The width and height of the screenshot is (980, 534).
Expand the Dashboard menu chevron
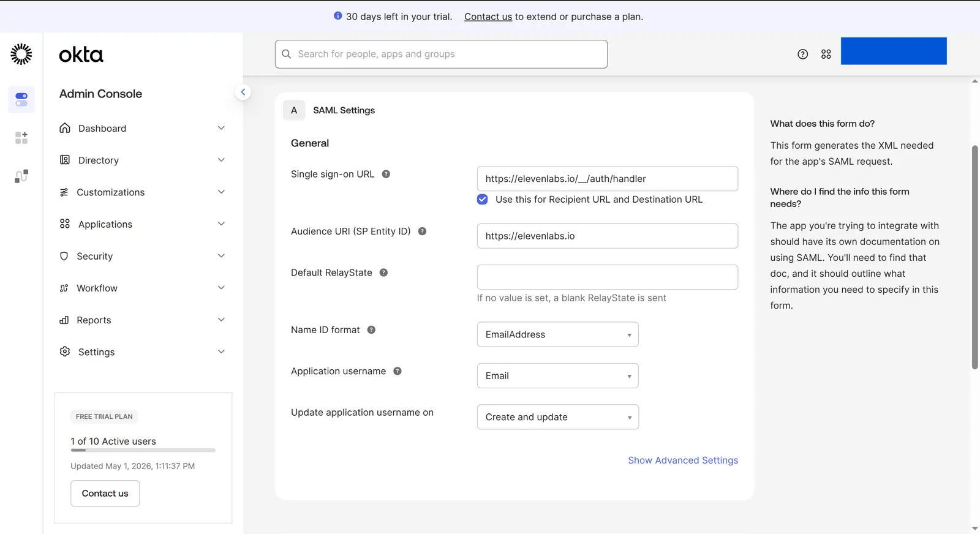221,128
